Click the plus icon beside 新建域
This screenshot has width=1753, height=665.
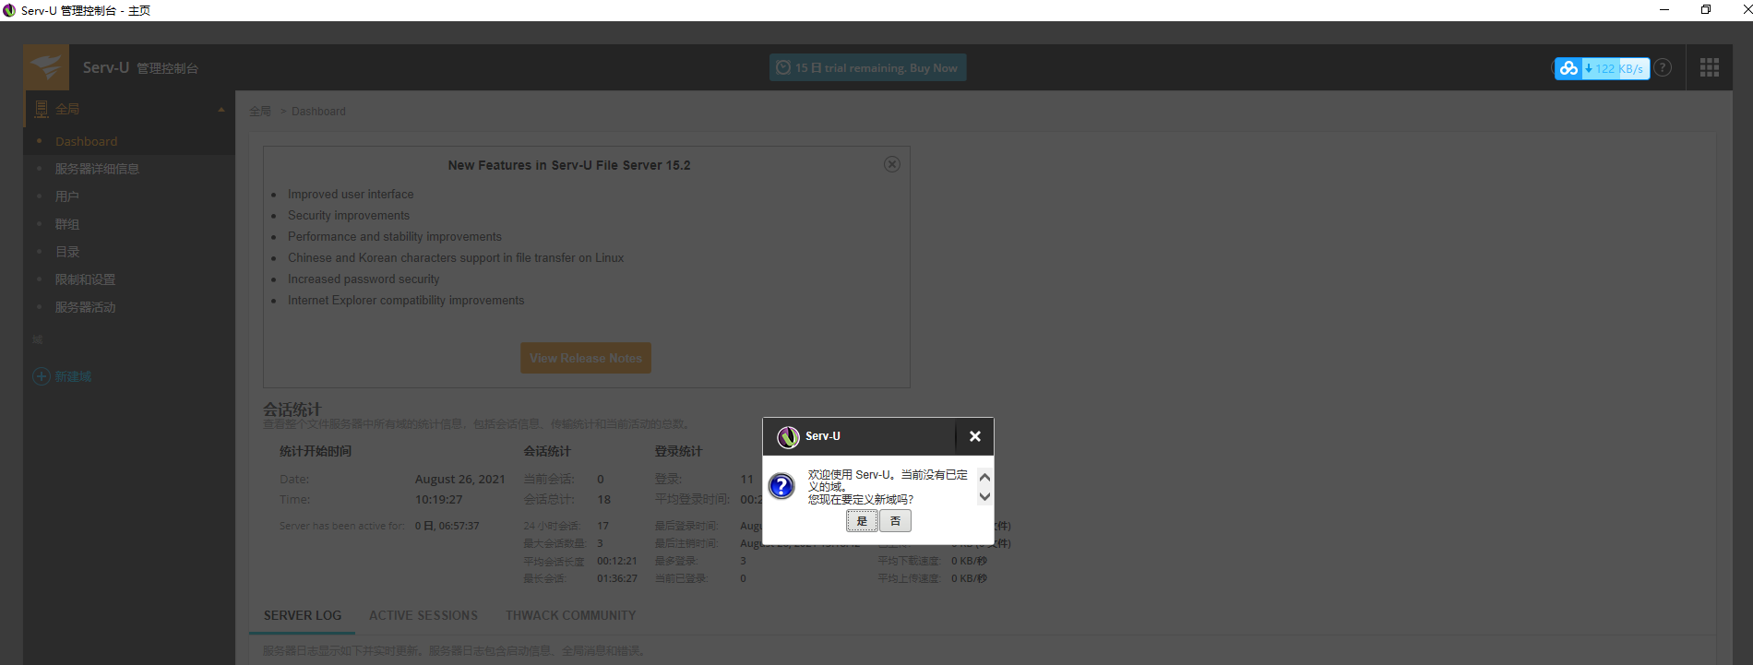42,376
